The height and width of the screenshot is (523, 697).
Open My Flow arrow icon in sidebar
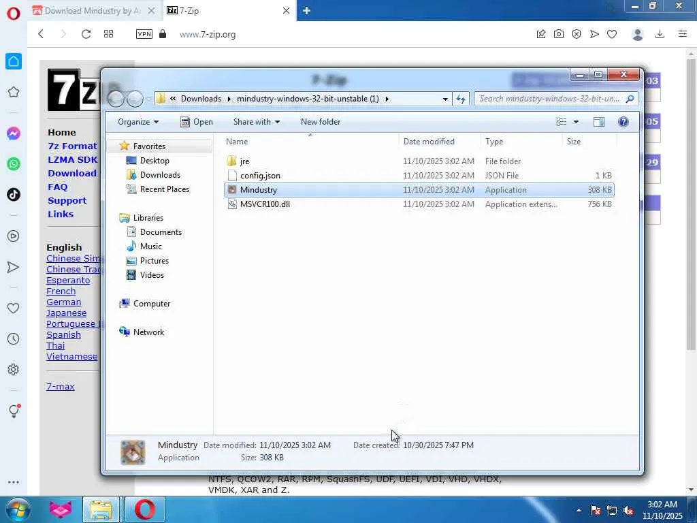14,267
